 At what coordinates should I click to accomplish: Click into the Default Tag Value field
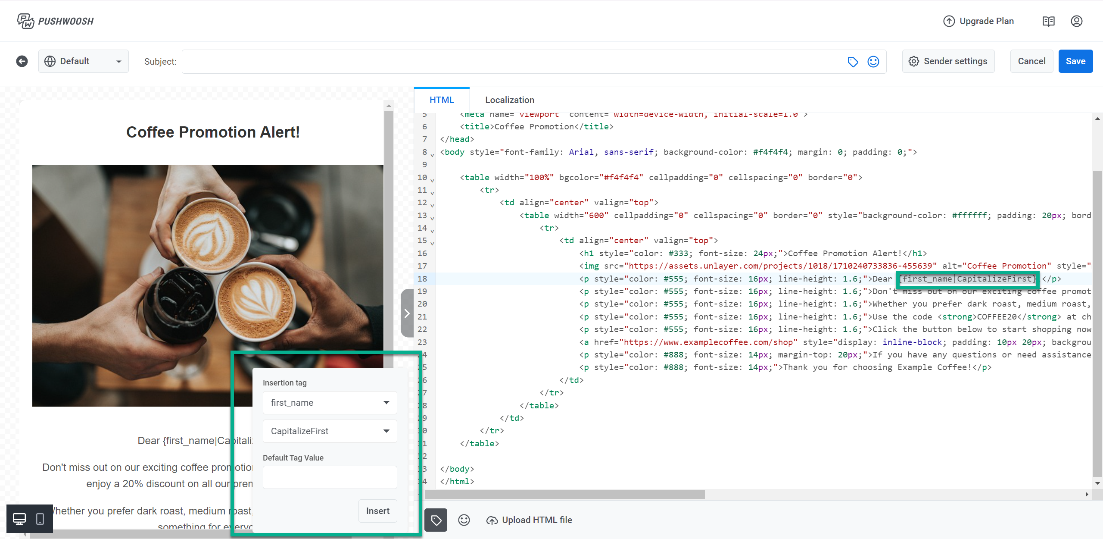pyautogui.click(x=330, y=477)
